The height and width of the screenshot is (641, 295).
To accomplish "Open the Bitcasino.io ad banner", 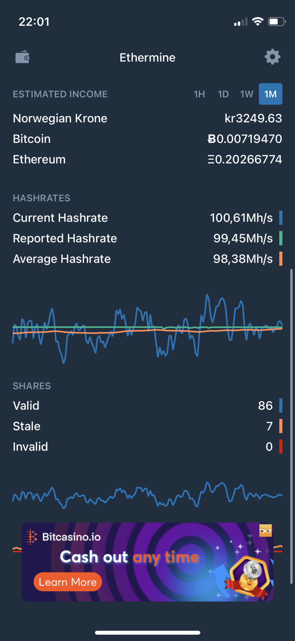I will coord(147,562).
